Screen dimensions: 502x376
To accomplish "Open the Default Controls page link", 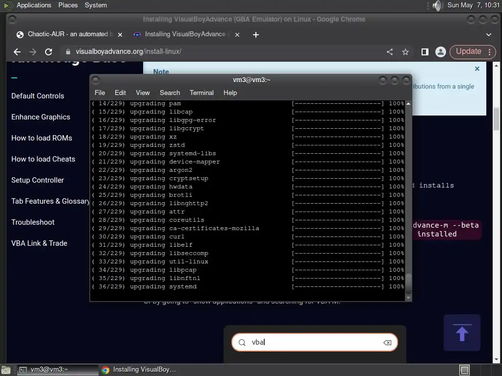I will 37,96.
